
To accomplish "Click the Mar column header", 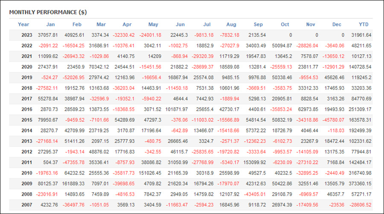I will coord(101,24).
